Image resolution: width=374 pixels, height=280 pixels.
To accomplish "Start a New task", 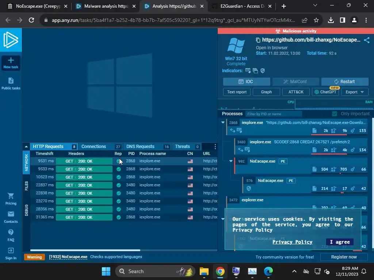I will (x=11, y=63).
